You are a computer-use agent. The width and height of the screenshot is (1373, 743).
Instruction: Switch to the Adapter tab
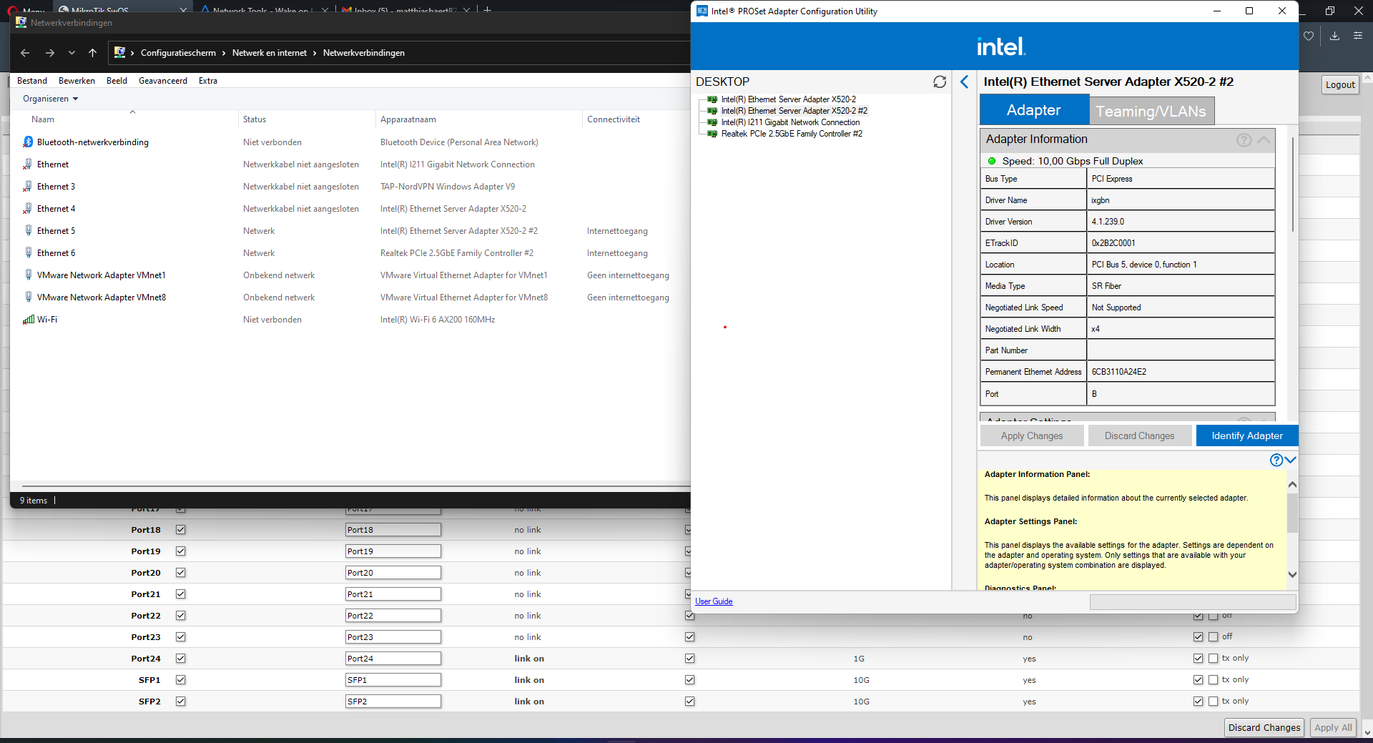coord(1033,110)
